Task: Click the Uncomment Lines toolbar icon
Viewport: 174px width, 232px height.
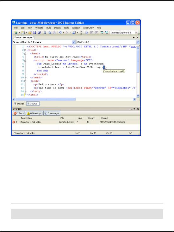Action: [107, 33]
